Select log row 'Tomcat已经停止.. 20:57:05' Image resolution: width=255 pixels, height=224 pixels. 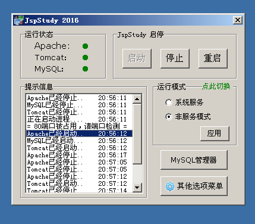point(79,169)
